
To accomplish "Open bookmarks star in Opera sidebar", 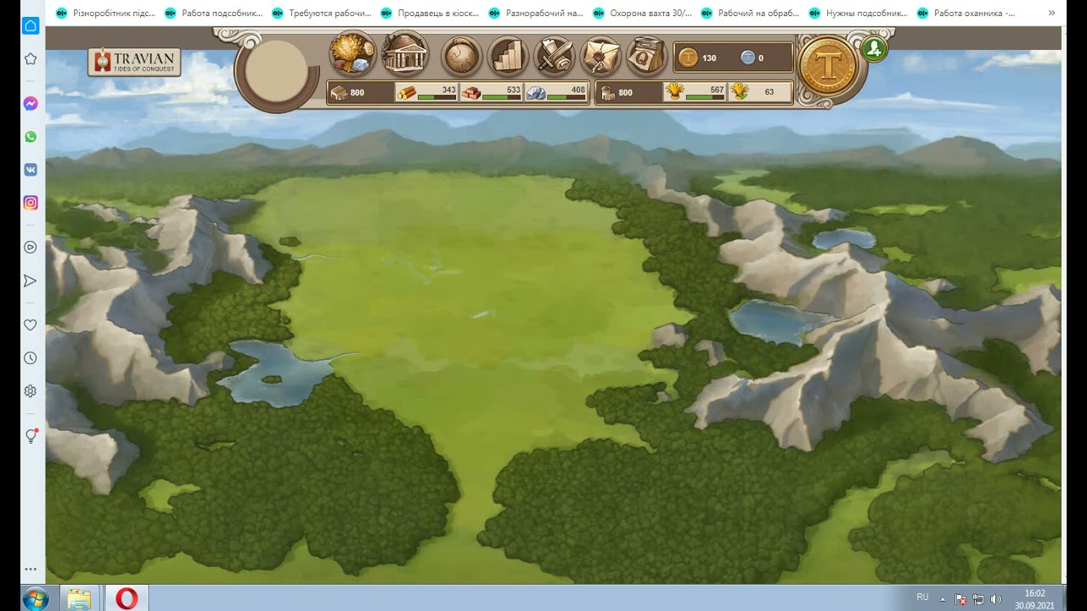I will coord(31,59).
